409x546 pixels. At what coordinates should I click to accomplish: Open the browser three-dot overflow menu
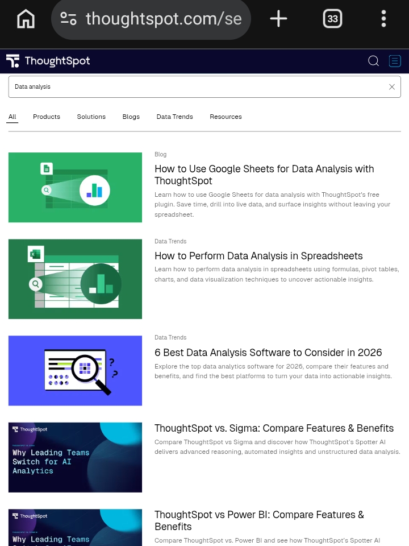coord(383,18)
